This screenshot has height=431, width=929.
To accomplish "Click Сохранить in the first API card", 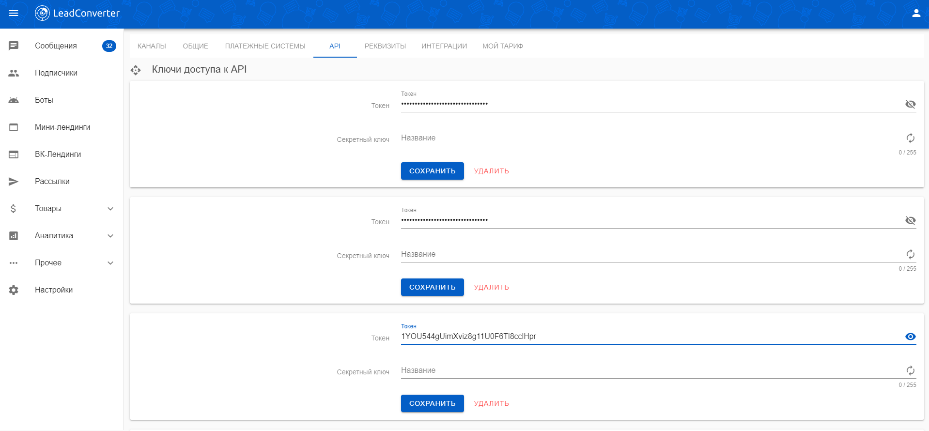I will (x=432, y=171).
